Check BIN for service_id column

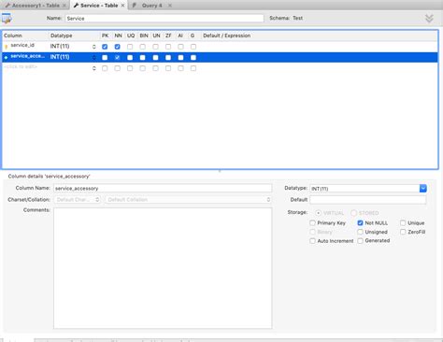point(143,47)
